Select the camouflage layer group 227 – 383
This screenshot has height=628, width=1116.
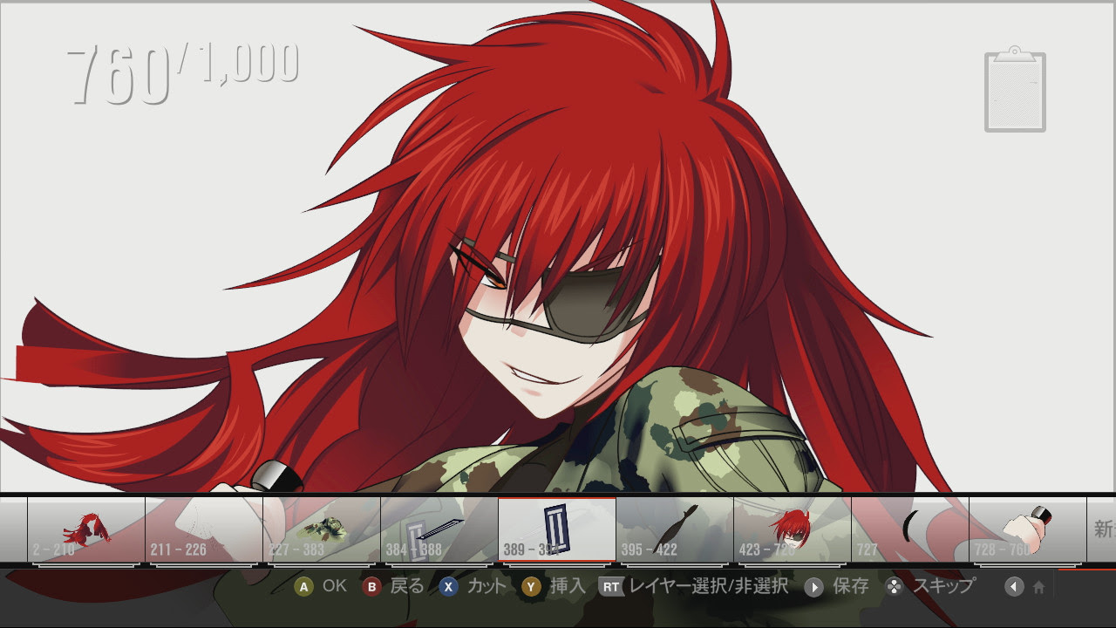coord(322,529)
